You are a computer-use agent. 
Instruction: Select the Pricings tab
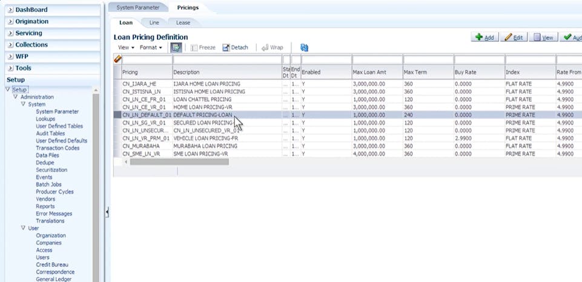click(188, 7)
